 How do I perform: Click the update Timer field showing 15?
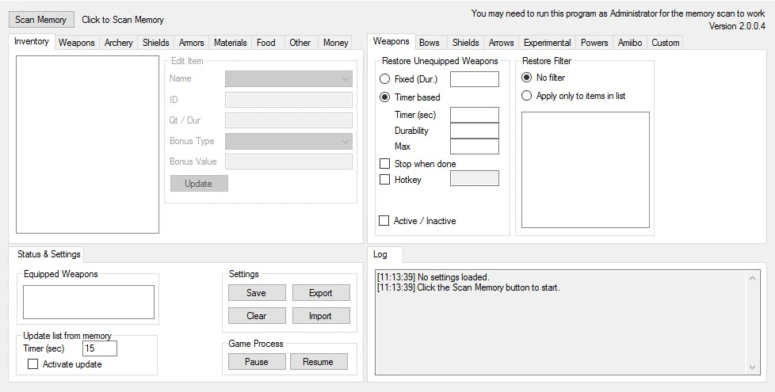pyautogui.click(x=100, y=348)
